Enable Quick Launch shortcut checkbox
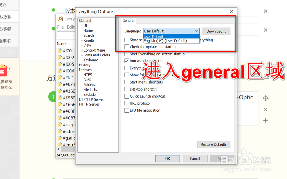 [127, 96]
